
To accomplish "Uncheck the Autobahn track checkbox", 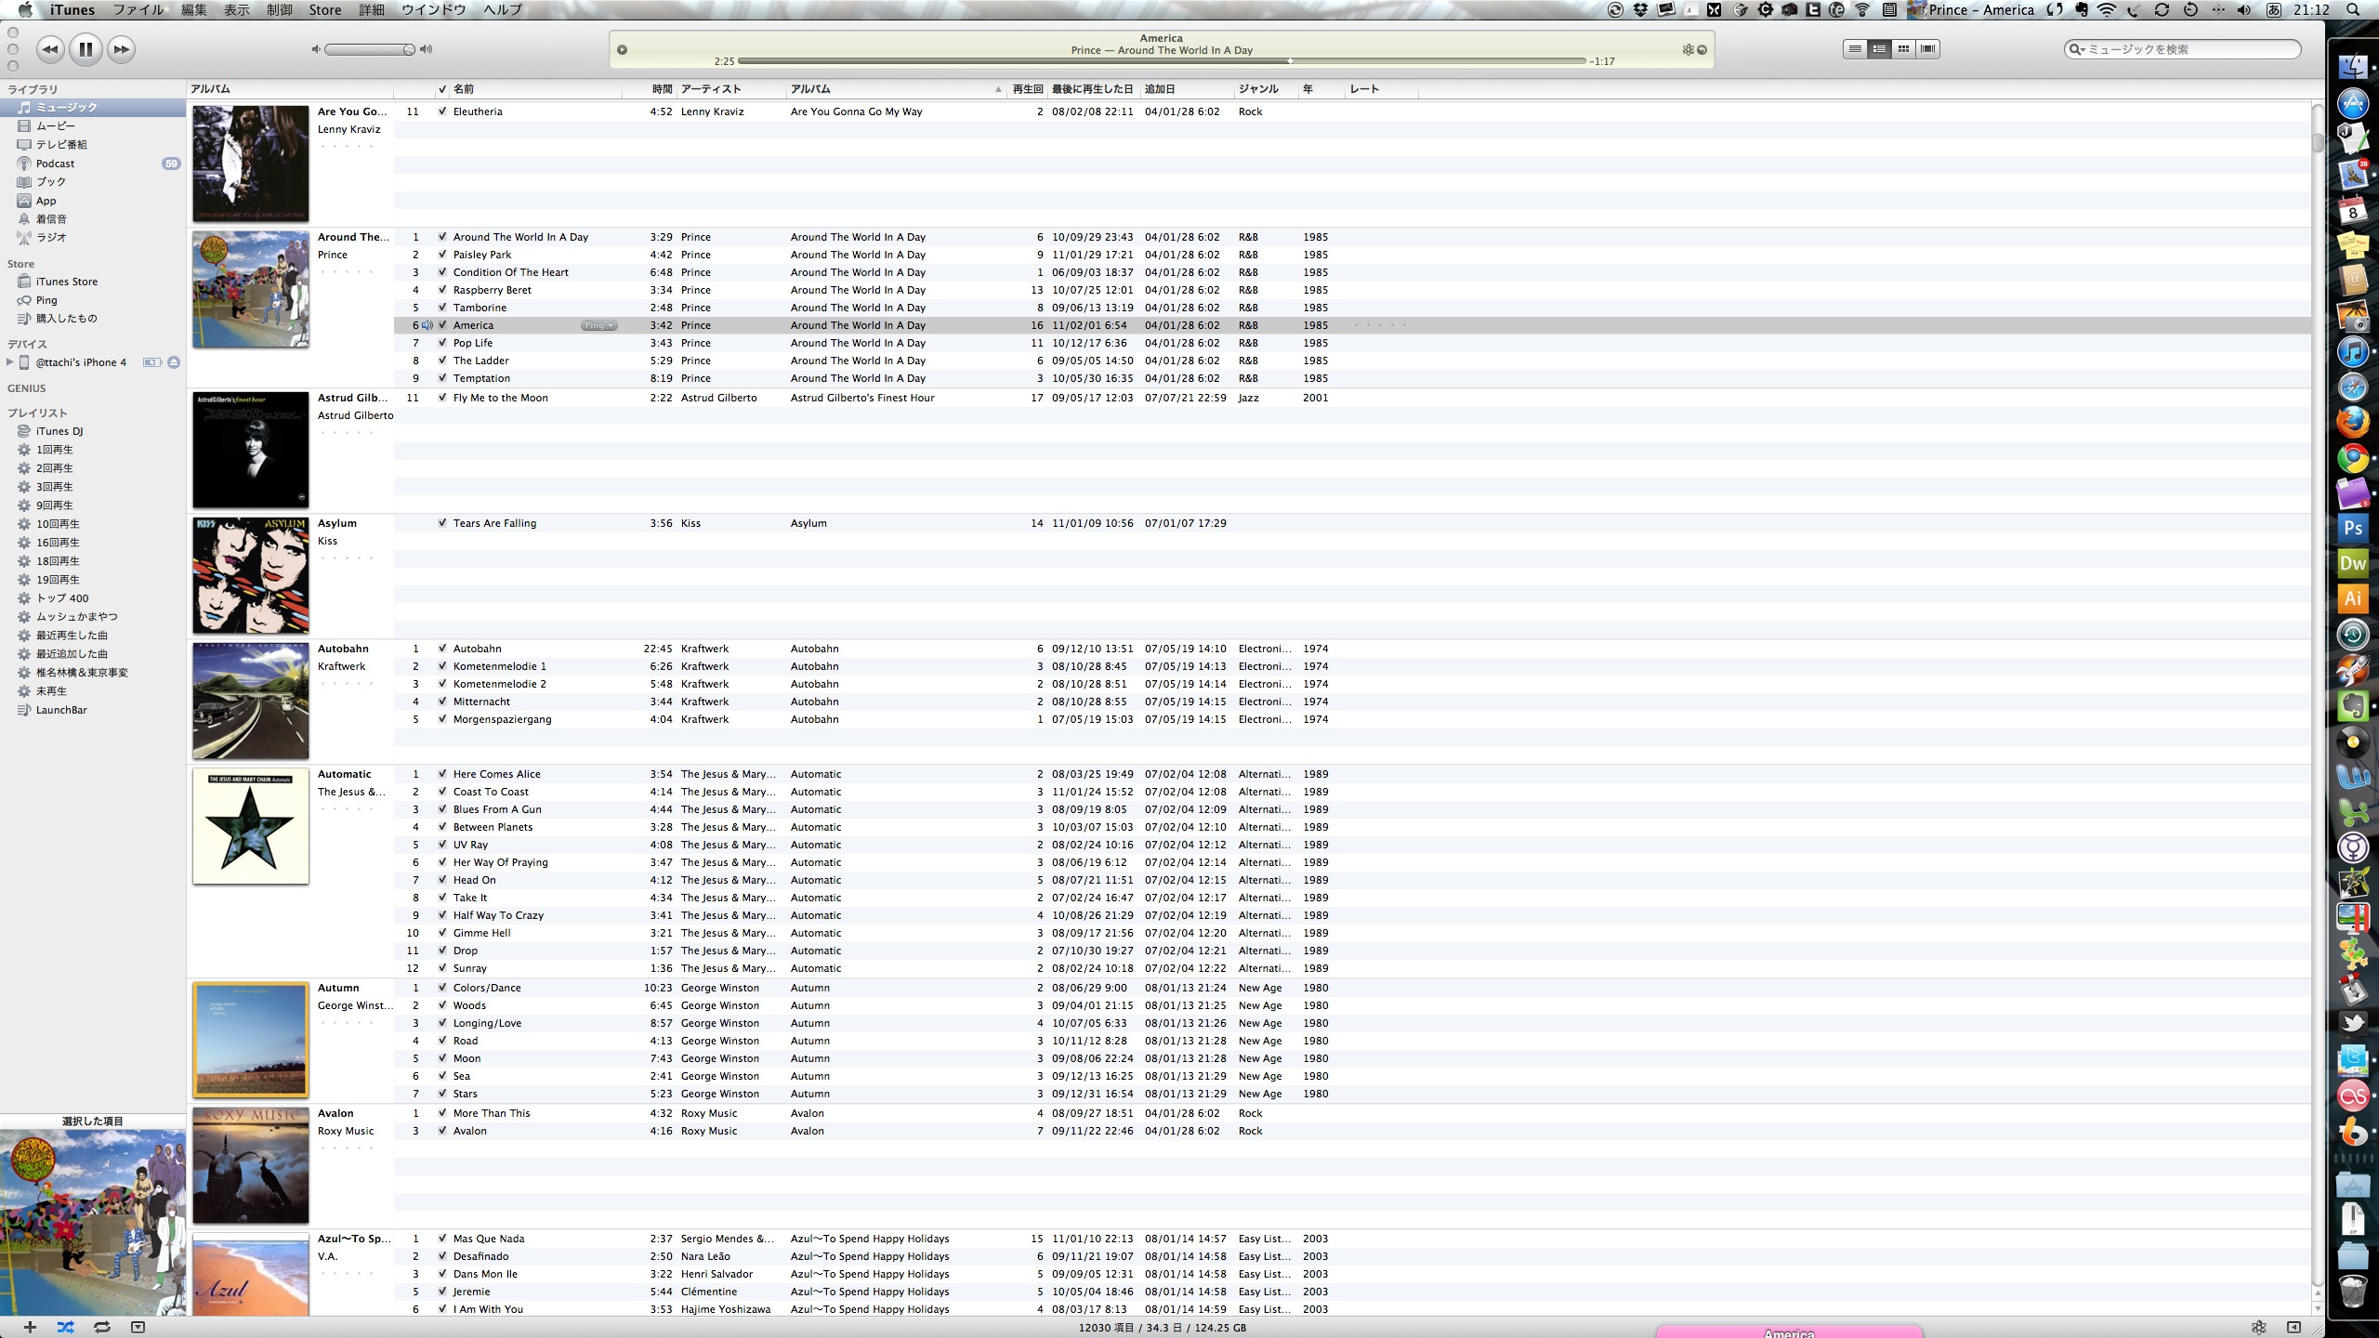I will pyautogui.click(x=442, y=649).
